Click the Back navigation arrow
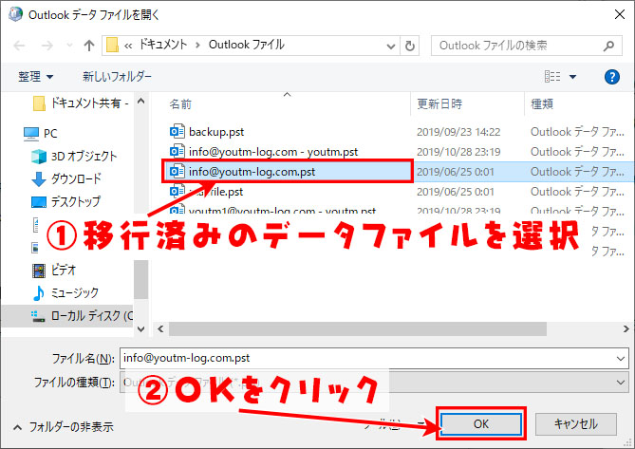635x449 pixels. click(19, 46)
